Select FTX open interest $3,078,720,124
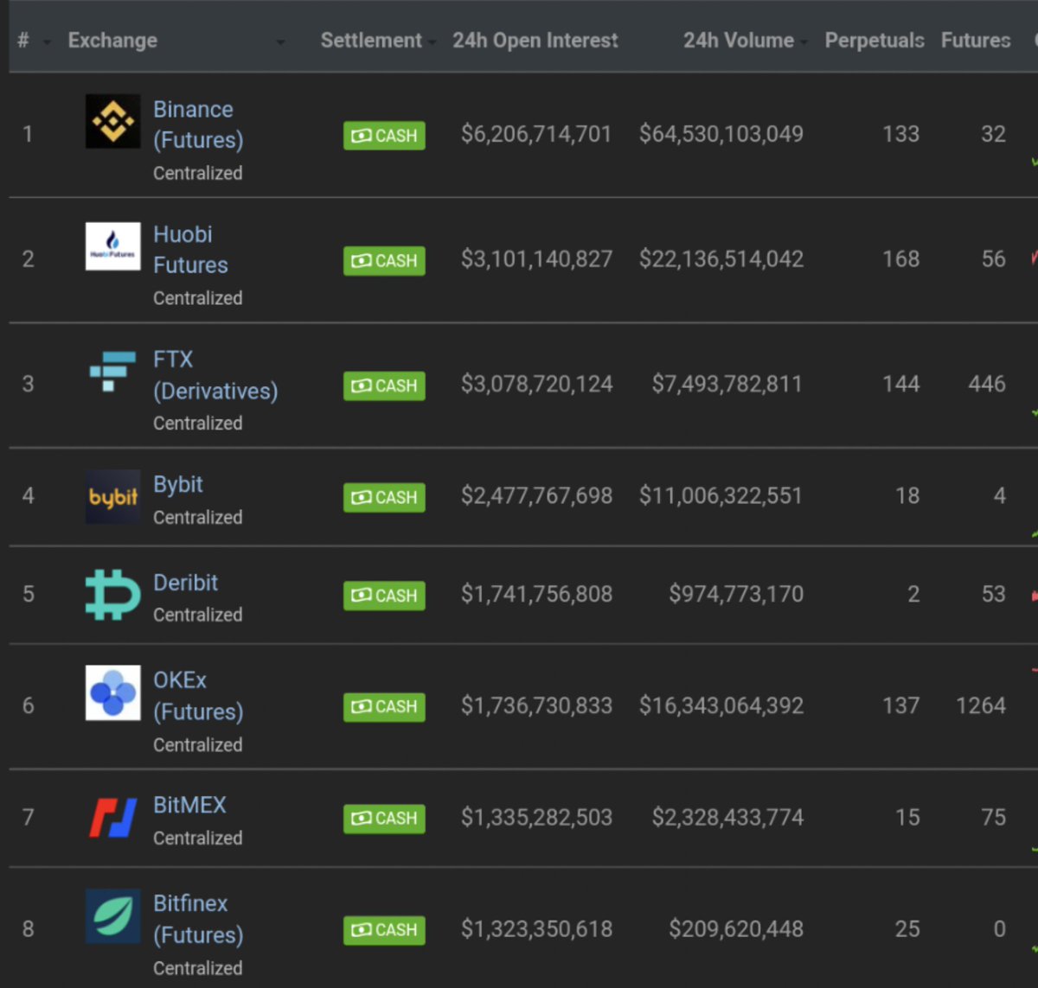1038x988 pixels. pos(536,384)
